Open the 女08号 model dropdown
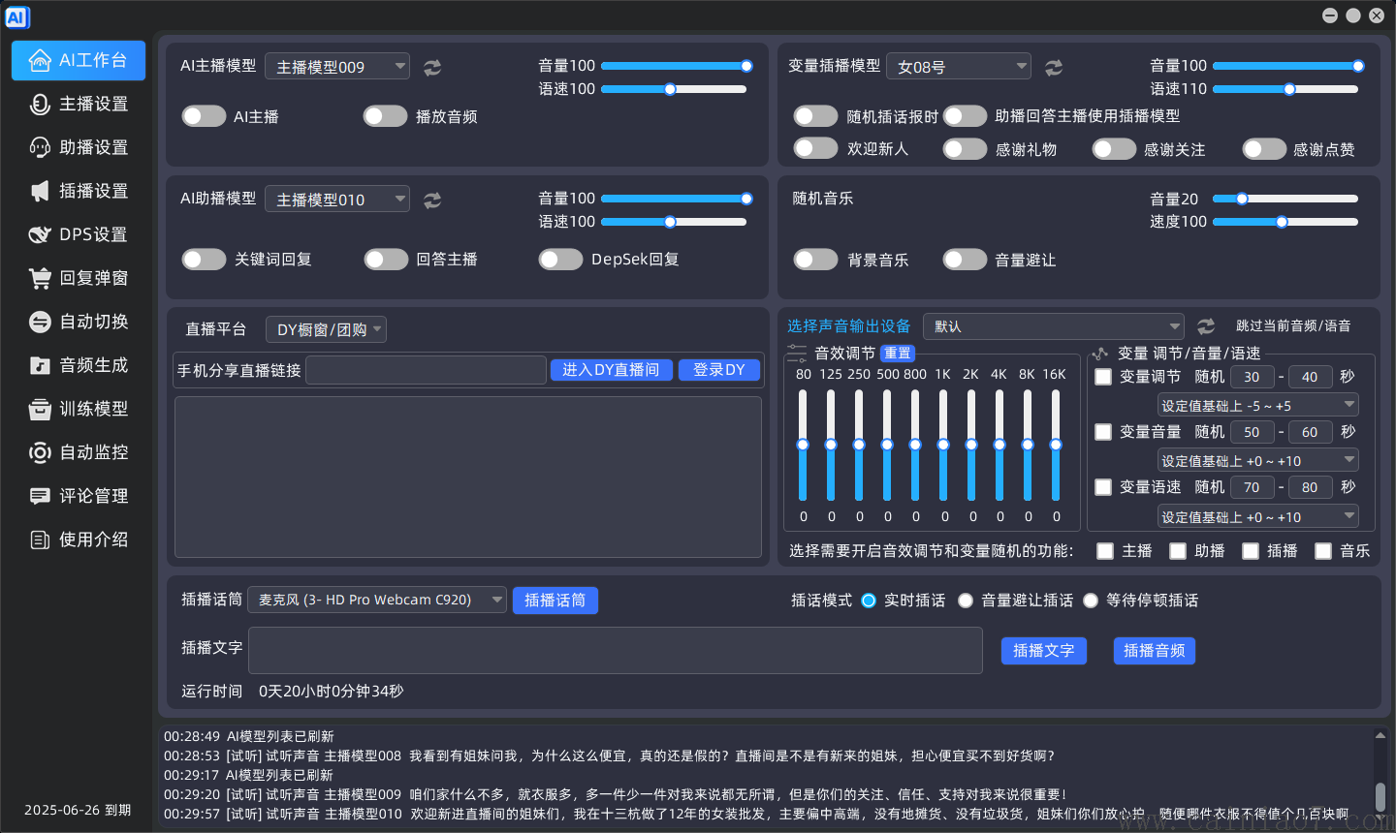This screenshot has height=833, width=1396. pyautogui.click(x=959, y=66)
